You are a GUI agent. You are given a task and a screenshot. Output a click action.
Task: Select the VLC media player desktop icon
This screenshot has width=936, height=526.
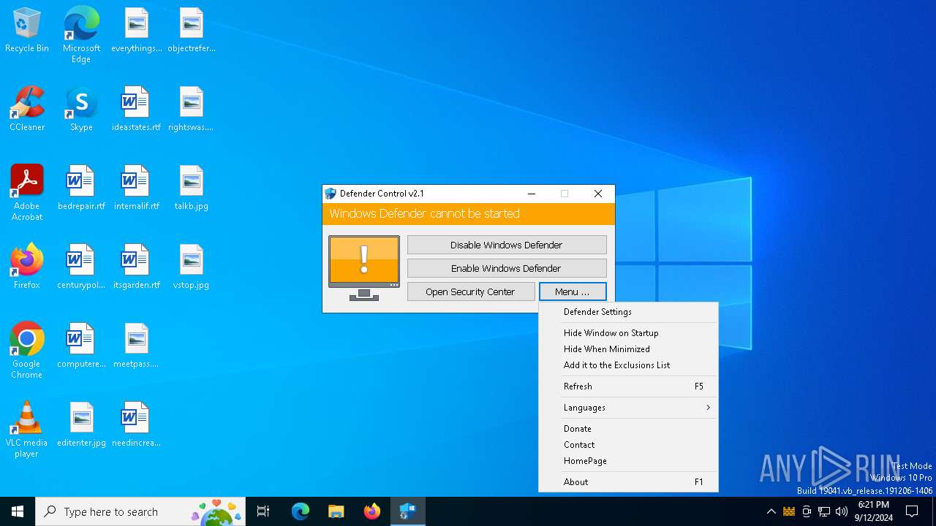27,430
